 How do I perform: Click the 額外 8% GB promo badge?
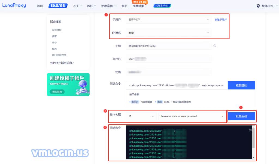point(140,2)
